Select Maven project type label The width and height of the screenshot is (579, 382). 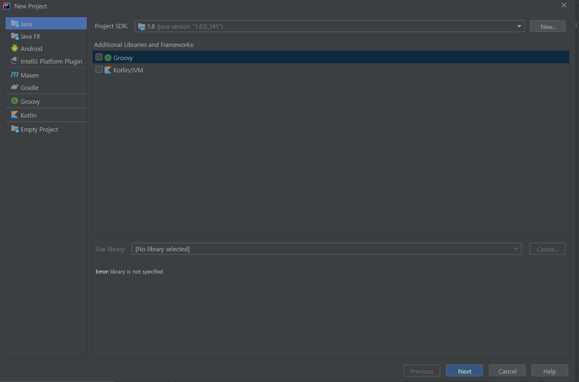(x=30, y=76)
